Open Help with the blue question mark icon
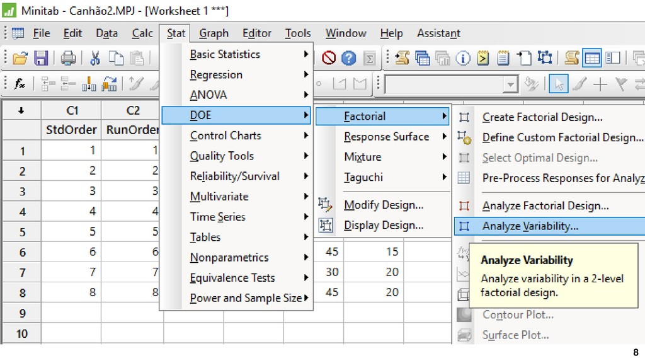The width and height of the screenshot is (645, 363). coord(348,58)
